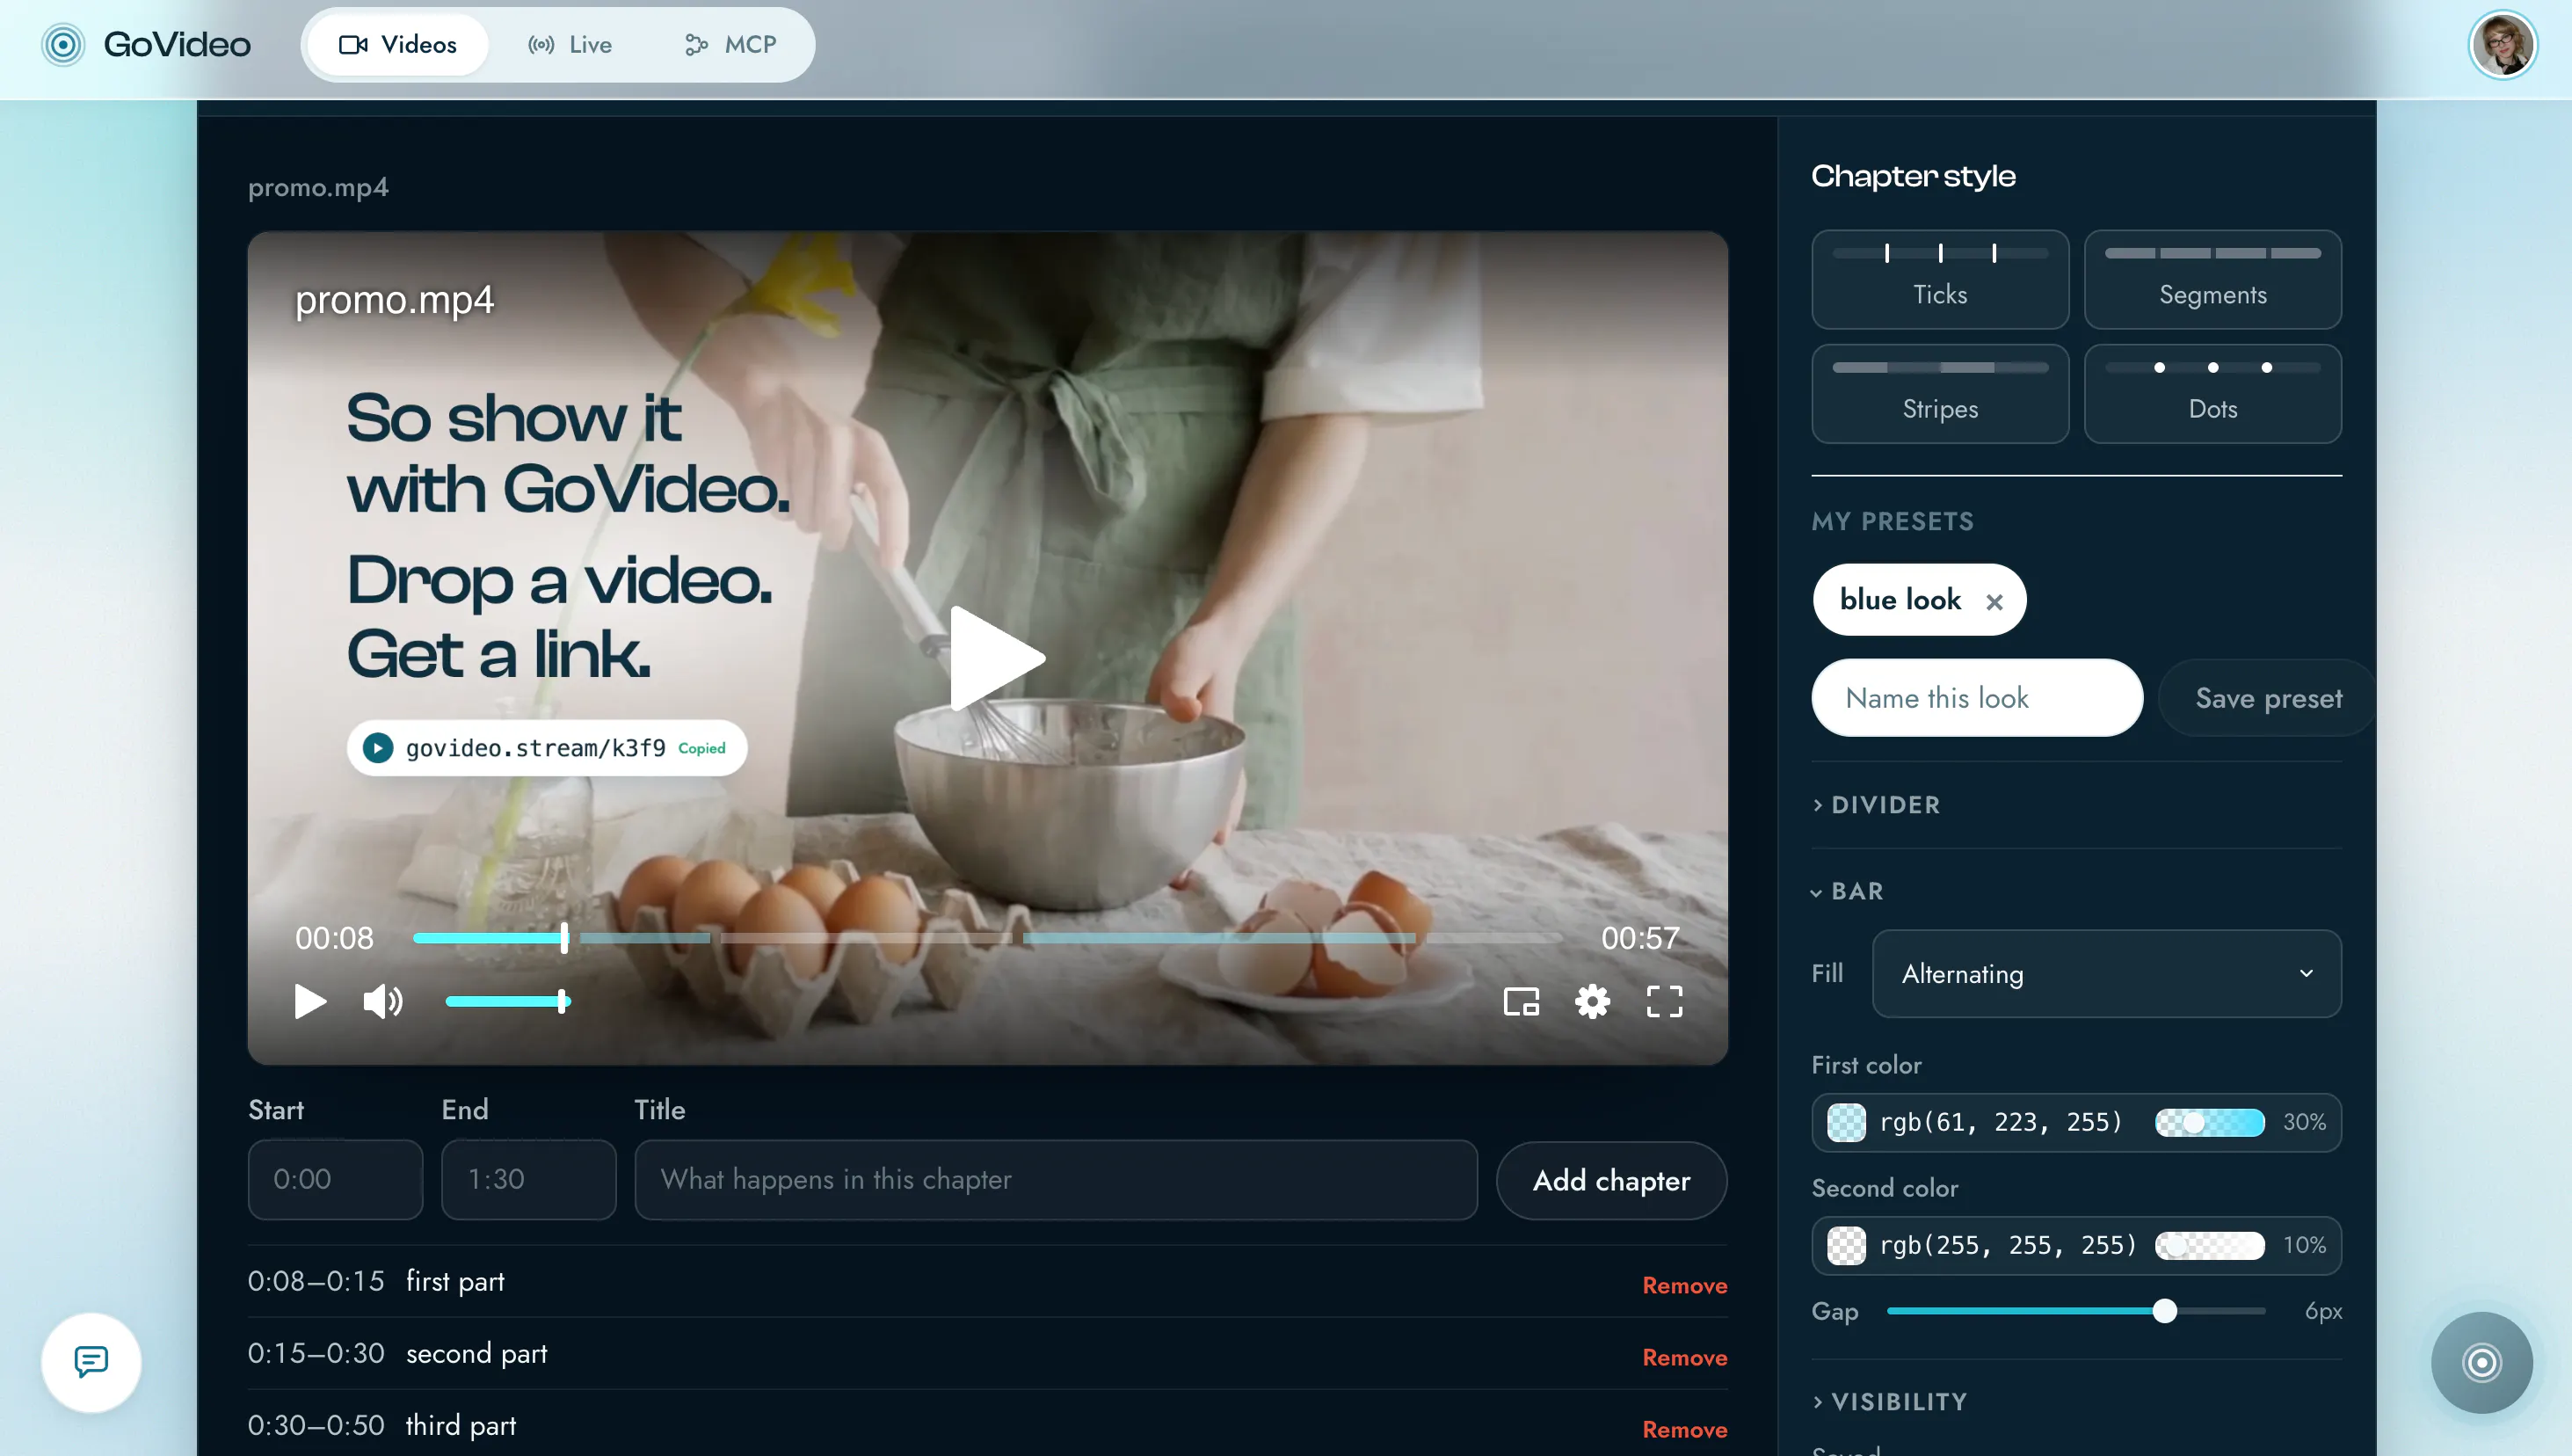
Task: Focus the chapter End time field
Action: (x=527, y=1180)
